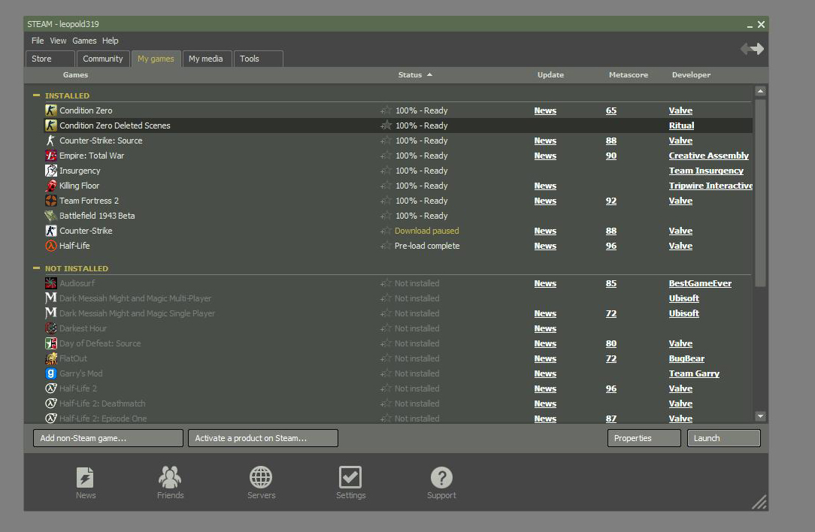Click Activate a product on Steam button
The image size is (815, 532).
click(x=263, y=438)
